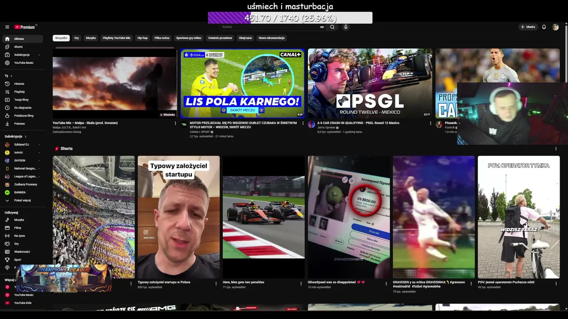Open YouTube Music near top of sidebar
The width and height of the screenshot is (568, 319).
point(24,62)
